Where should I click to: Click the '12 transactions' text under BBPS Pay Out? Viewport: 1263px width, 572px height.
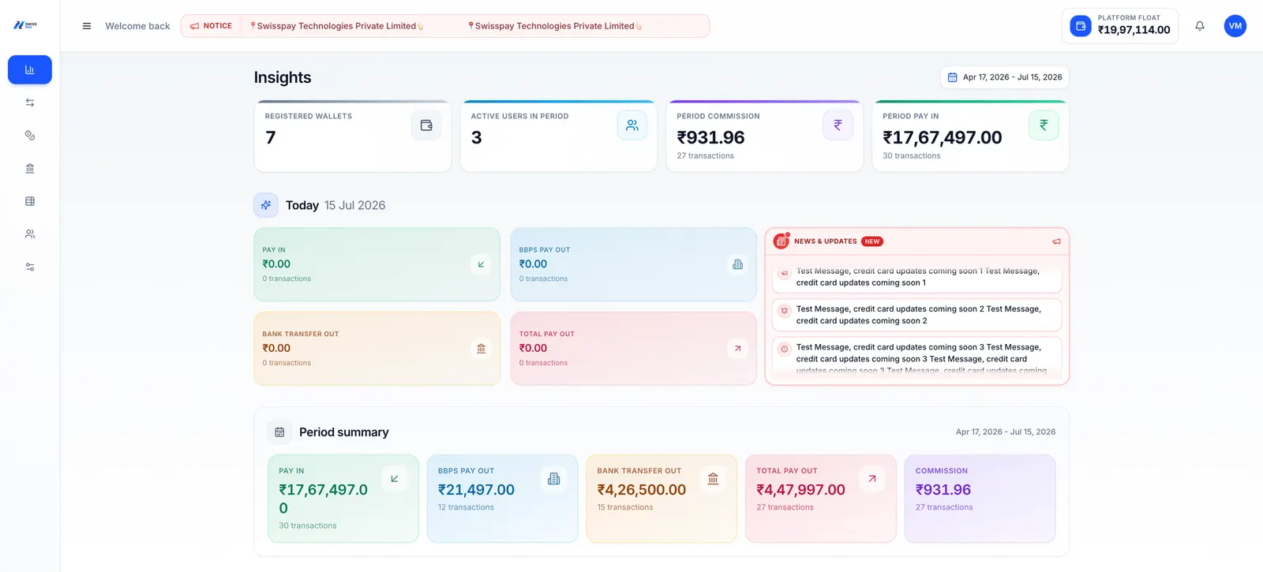point(466,507)
